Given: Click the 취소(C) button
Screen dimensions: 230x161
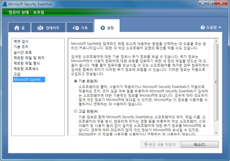Looking at the screenshot, I should tap(199, 144).
